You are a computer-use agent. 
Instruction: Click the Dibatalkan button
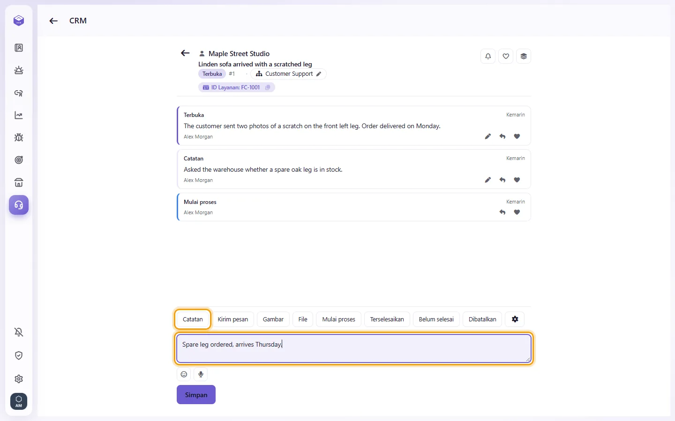482,319
